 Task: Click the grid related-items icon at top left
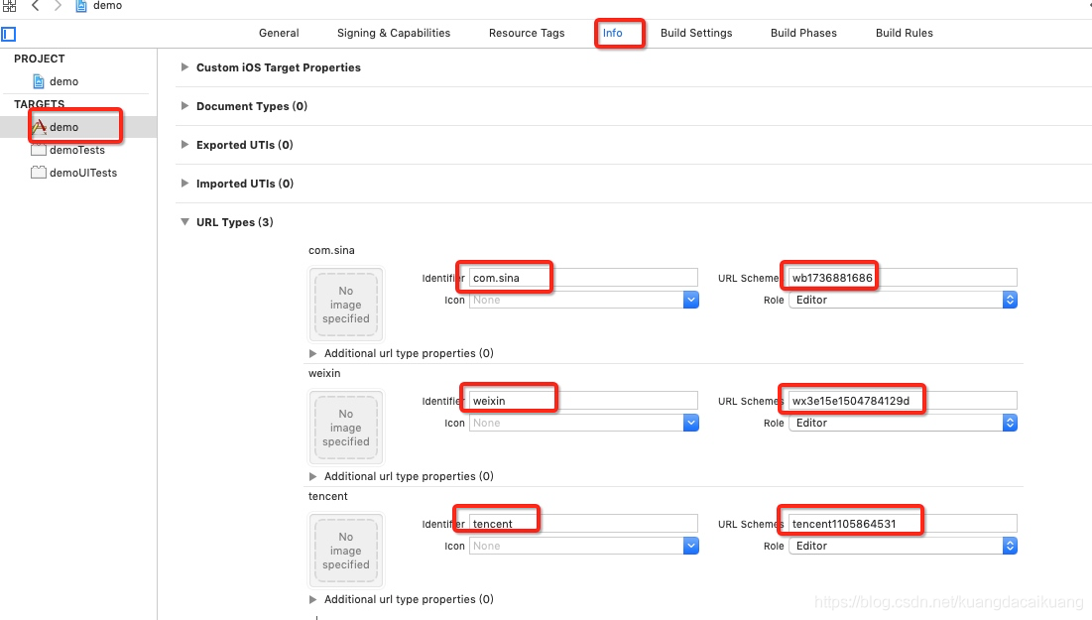[9, 5]
